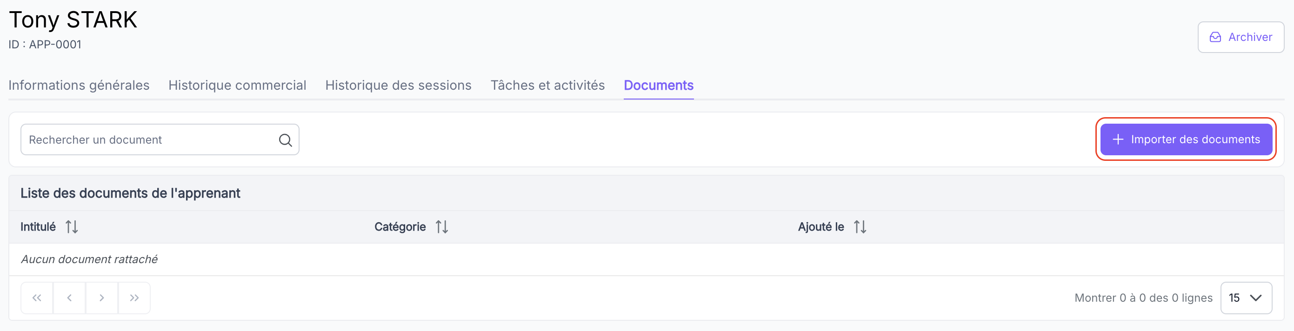Click 'Liste des documents de l'apprenant' title
This screenshot has height=331, width=1294.
tap(130, 193)
